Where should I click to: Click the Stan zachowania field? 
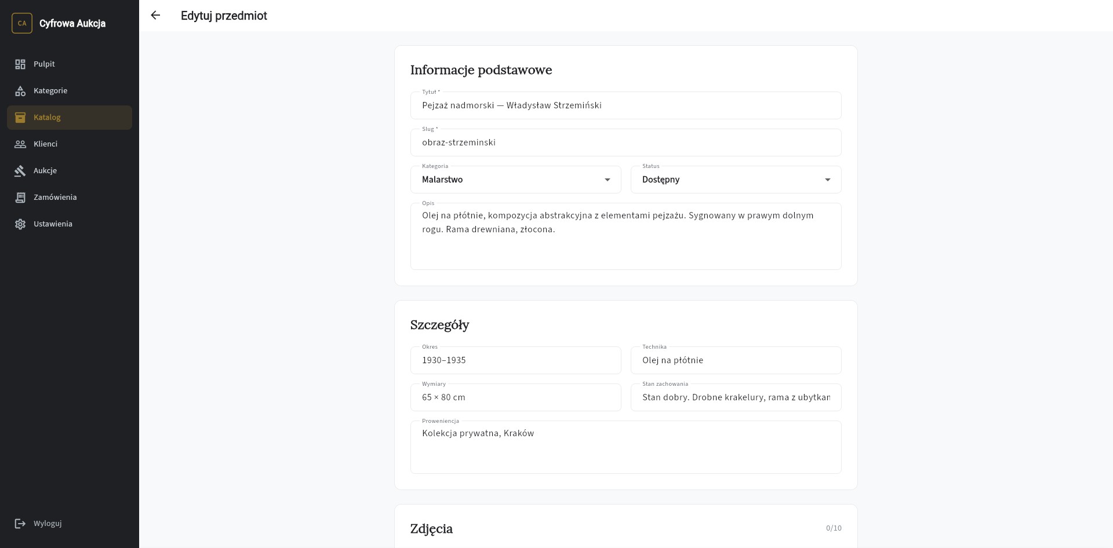pos(736,397)
